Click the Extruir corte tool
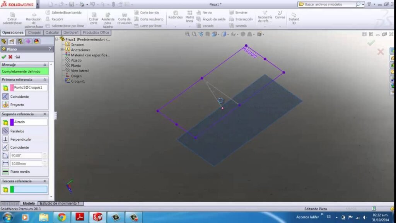The width and height of the screenshot is (396, 223). pos(94,19)
